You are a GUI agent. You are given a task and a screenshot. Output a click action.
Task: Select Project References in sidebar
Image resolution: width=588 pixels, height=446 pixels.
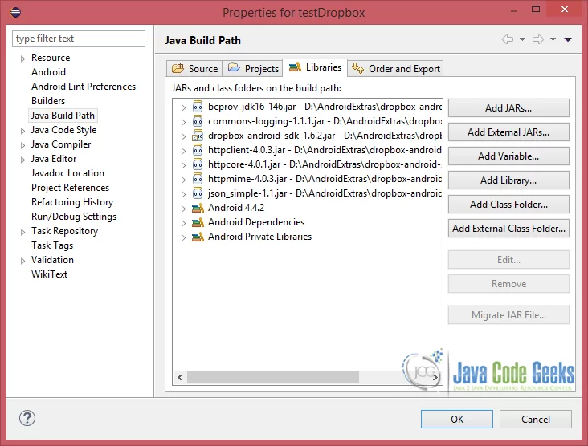tap(70, 188)
